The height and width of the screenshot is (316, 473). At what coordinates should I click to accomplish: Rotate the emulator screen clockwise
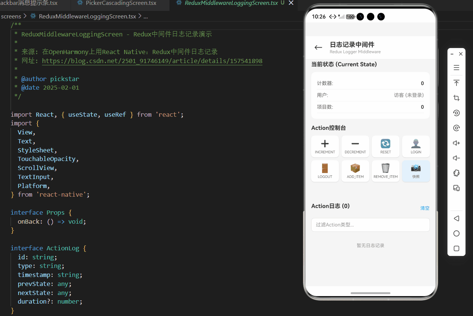click(456, 128)
